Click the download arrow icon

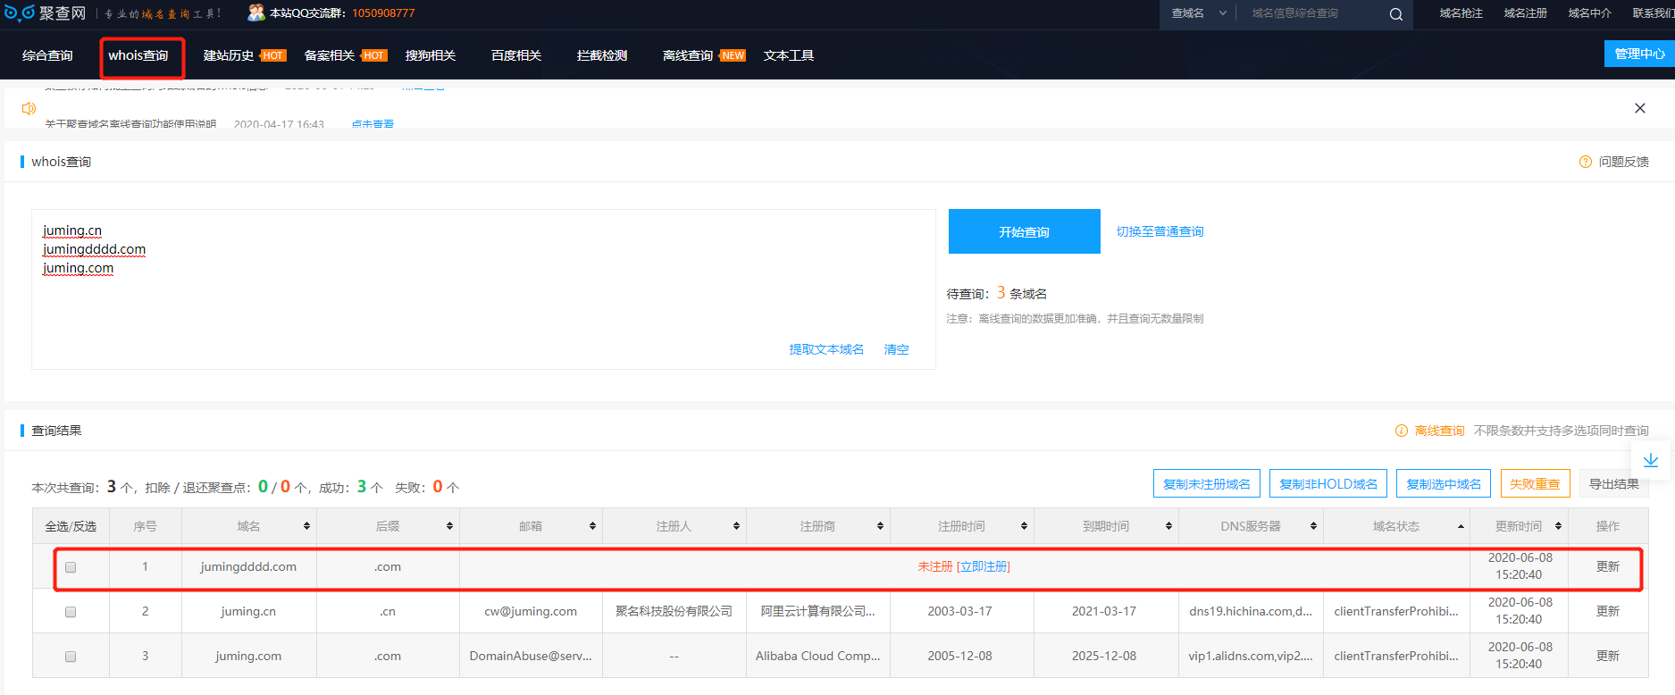[x=1650, y=460]
